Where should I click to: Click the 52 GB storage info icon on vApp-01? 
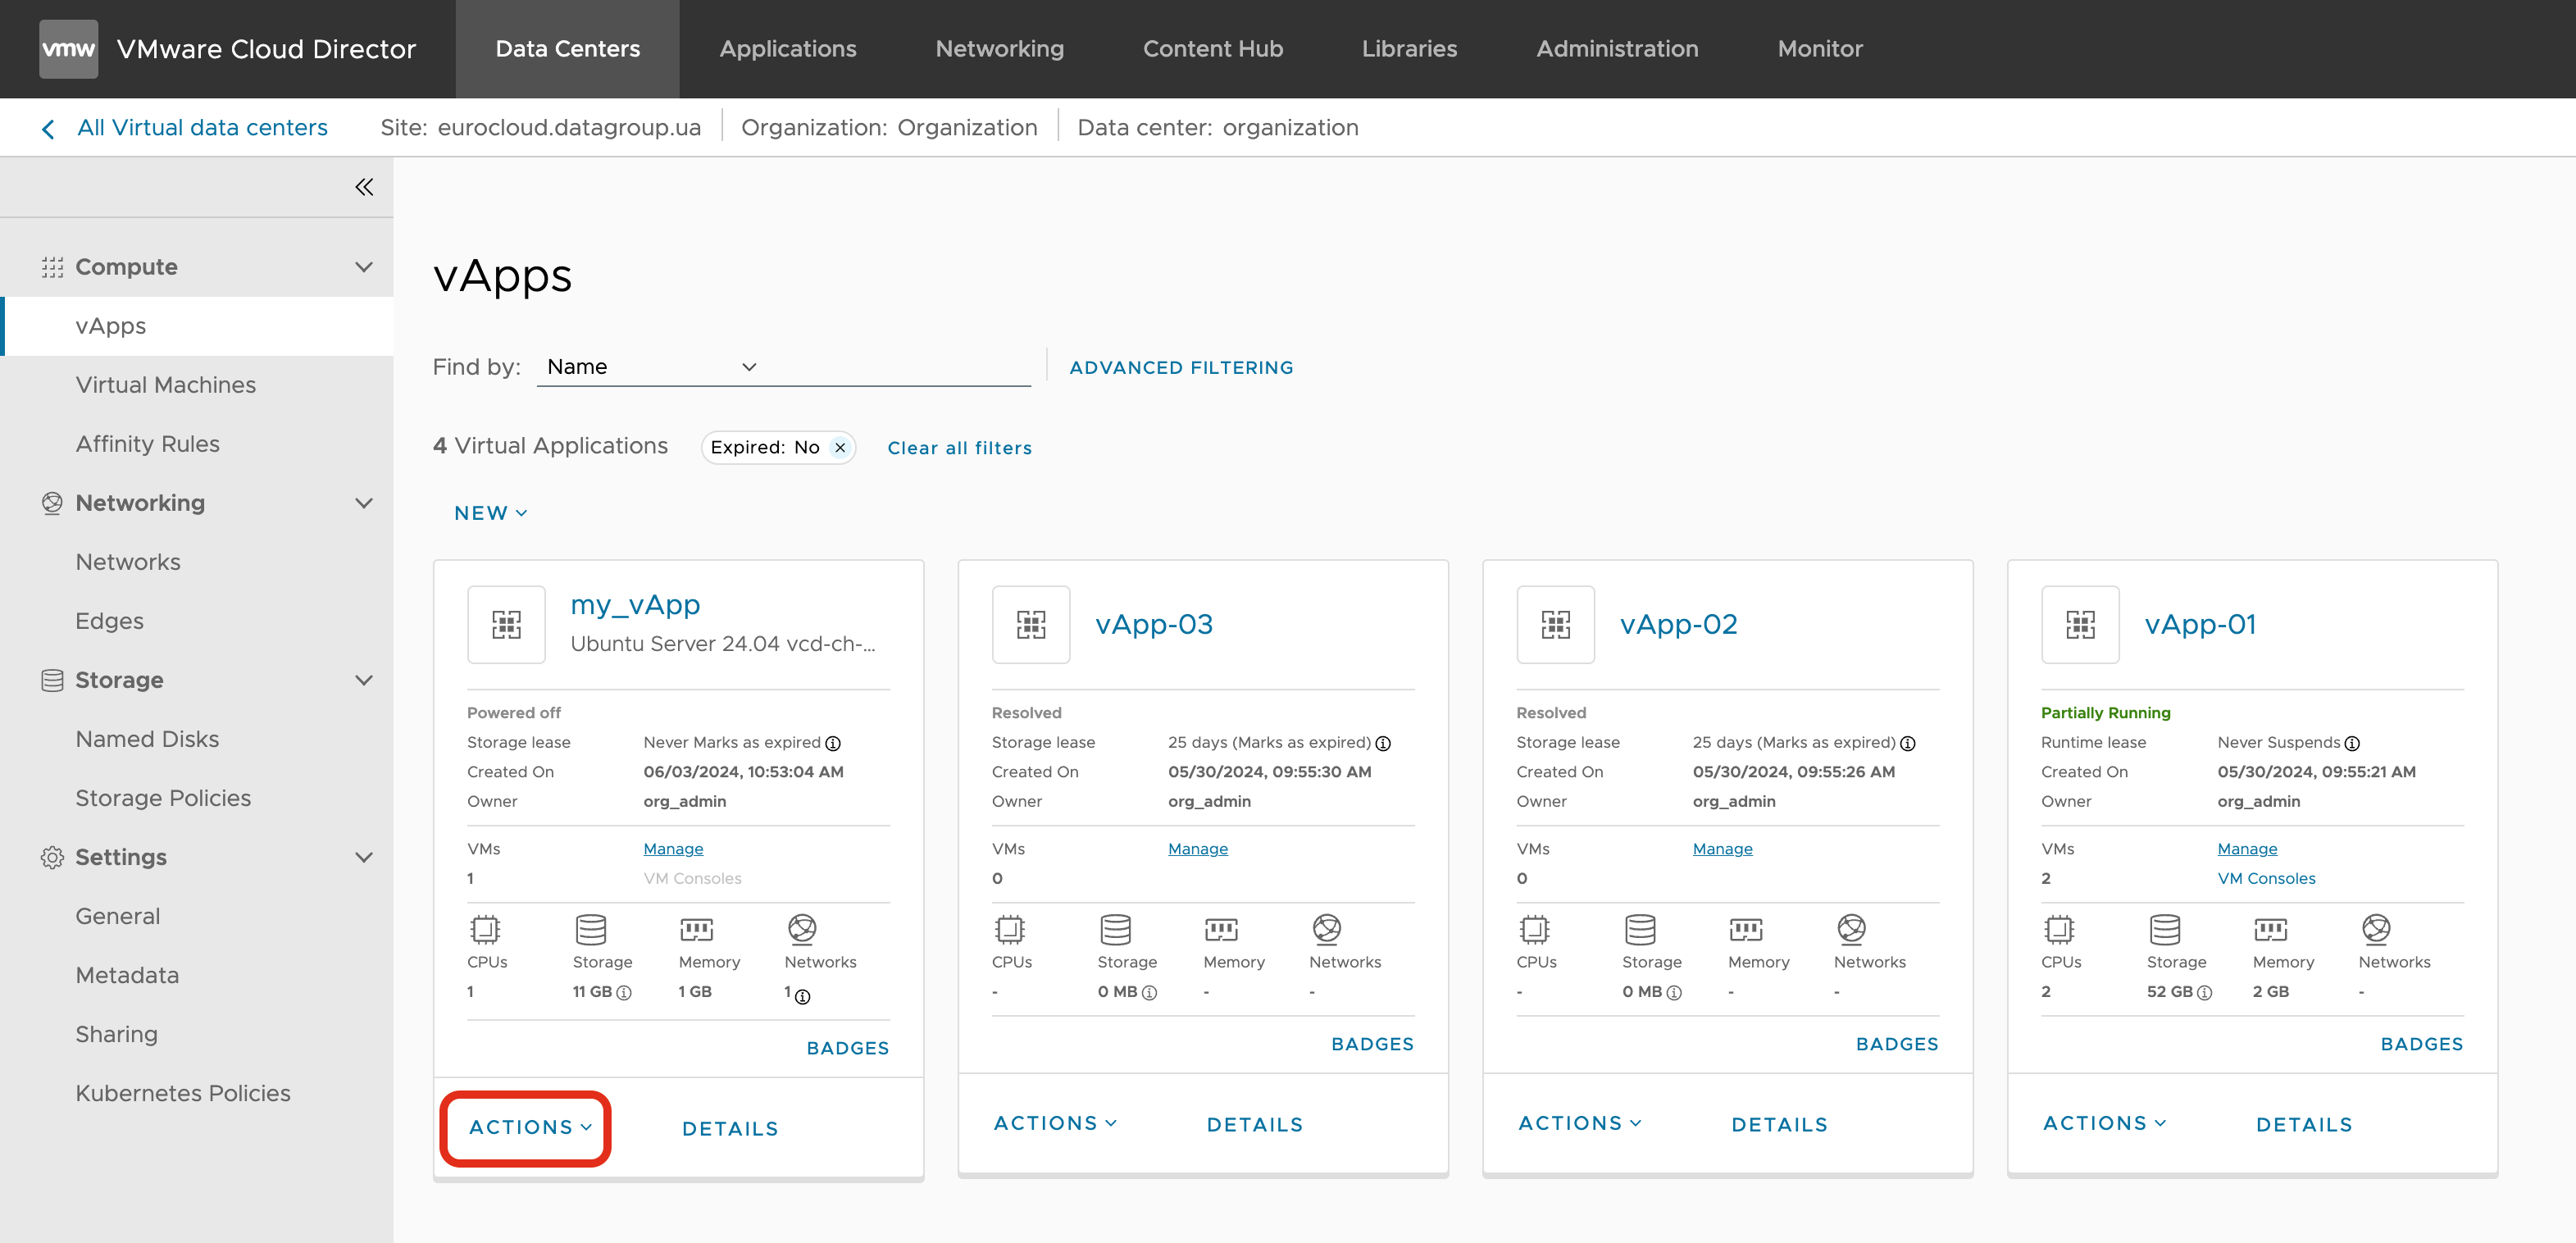click(x=2205, y=993)
